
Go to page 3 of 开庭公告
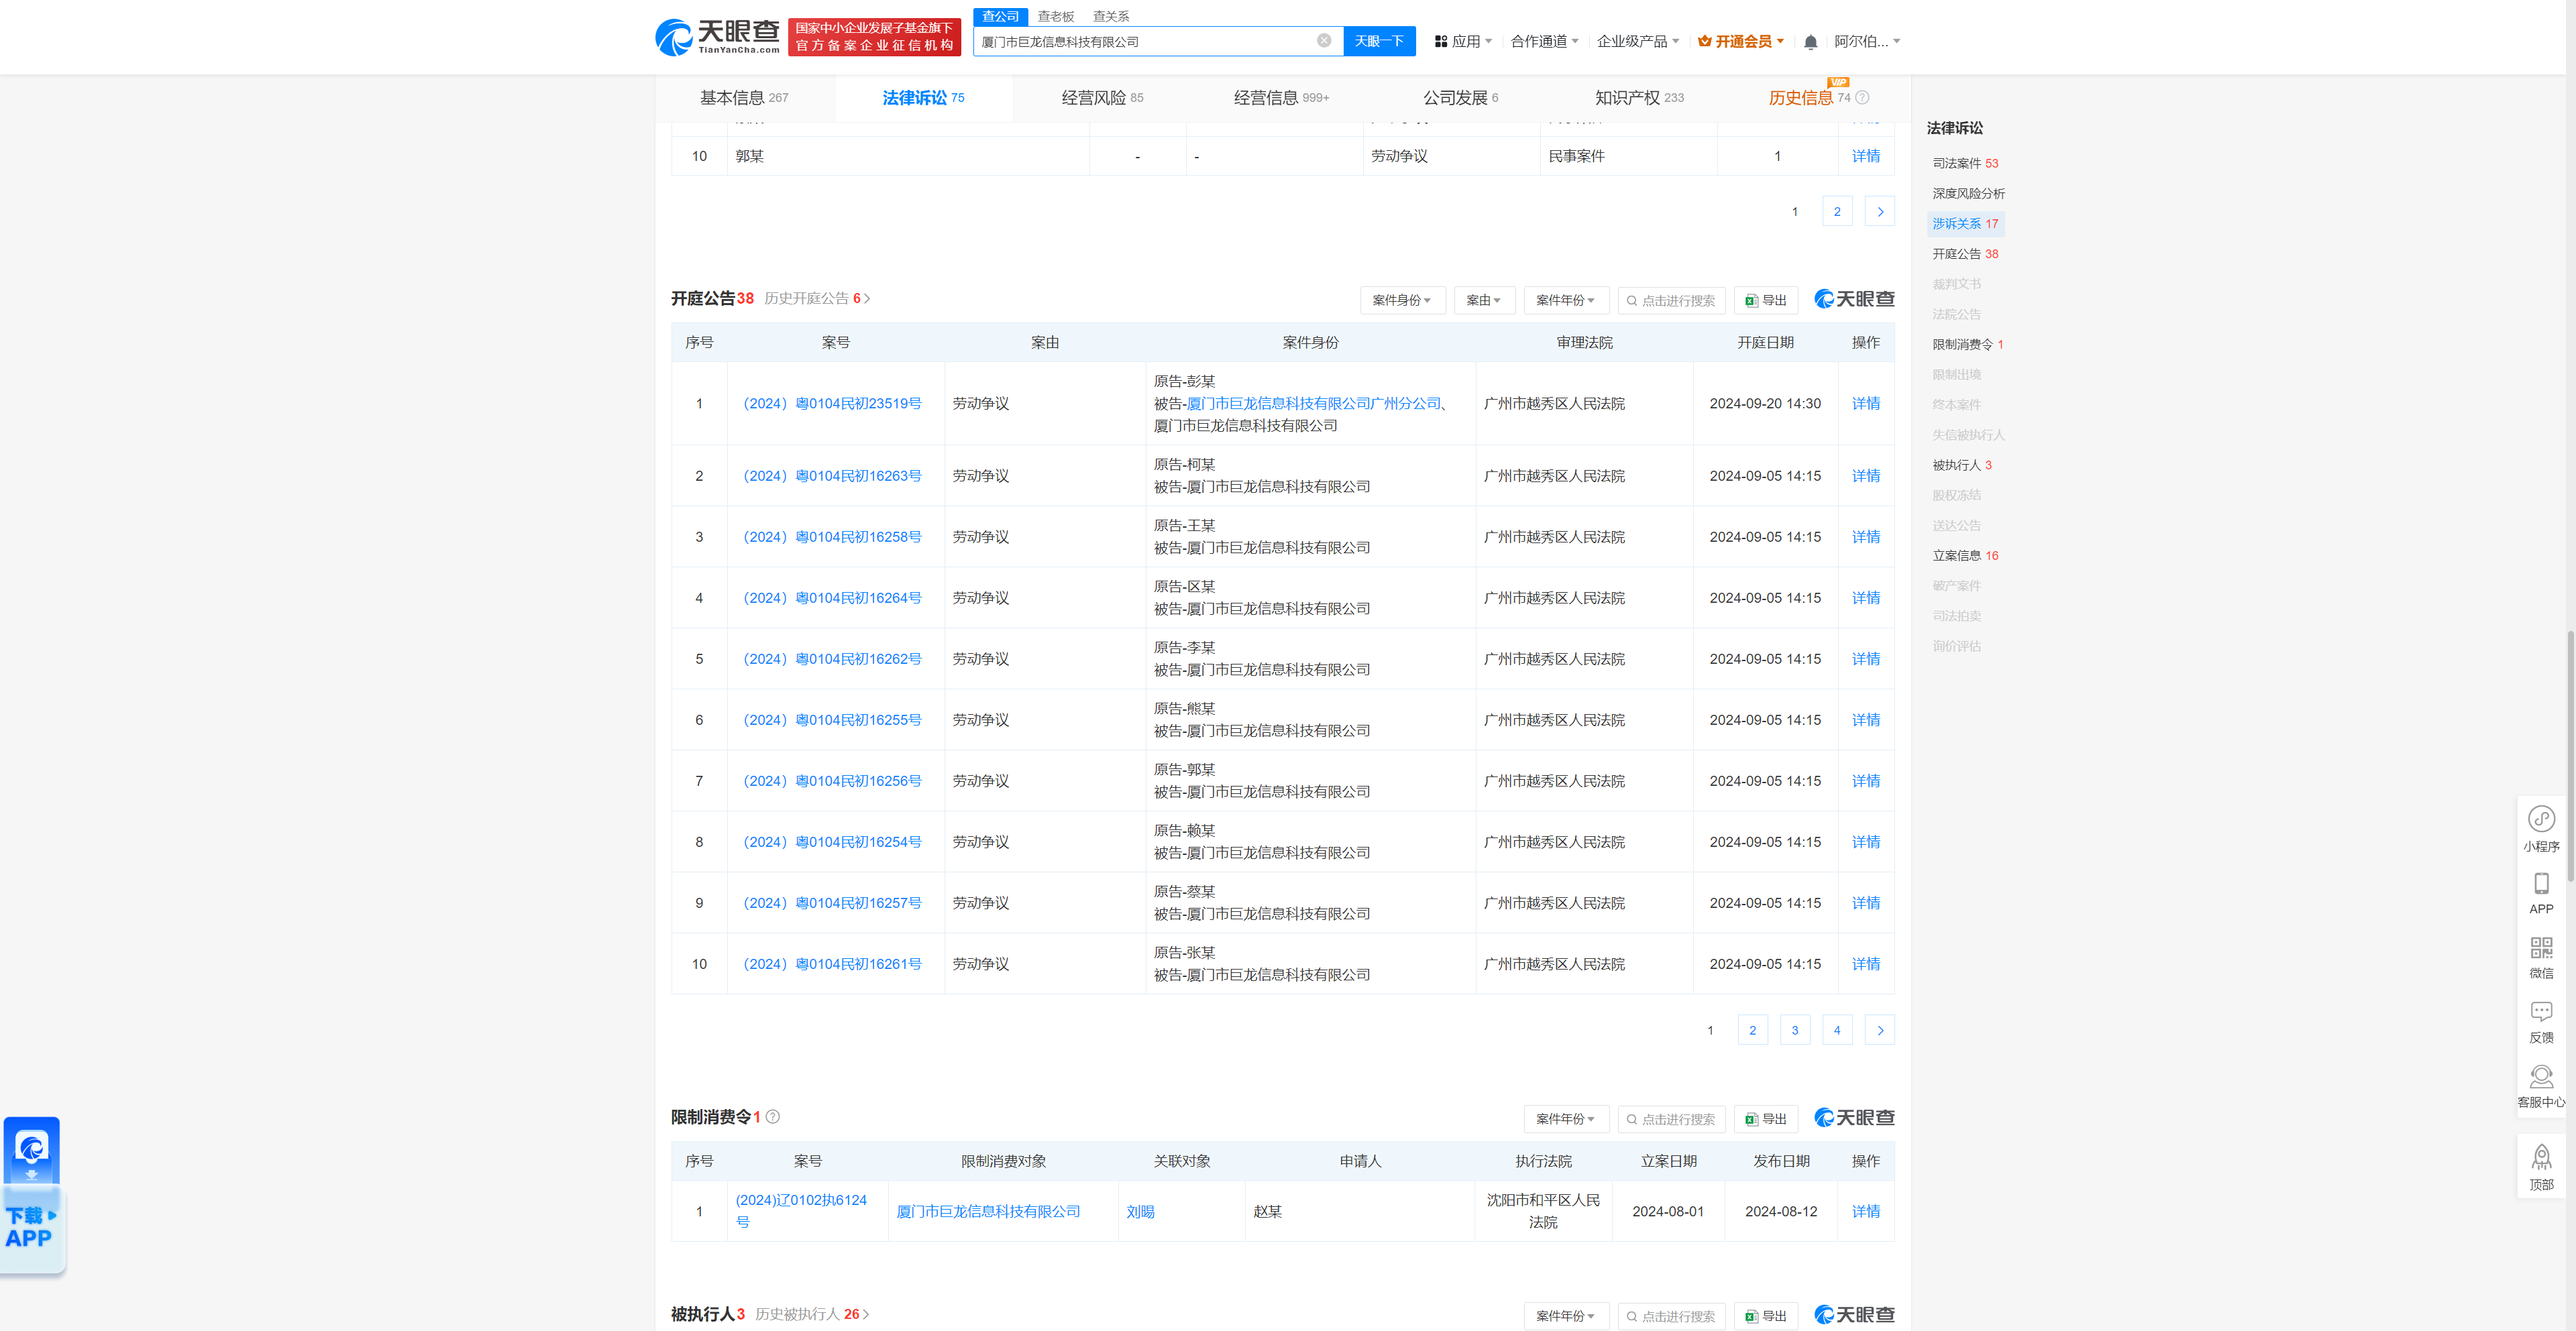pos(1794,1029)
